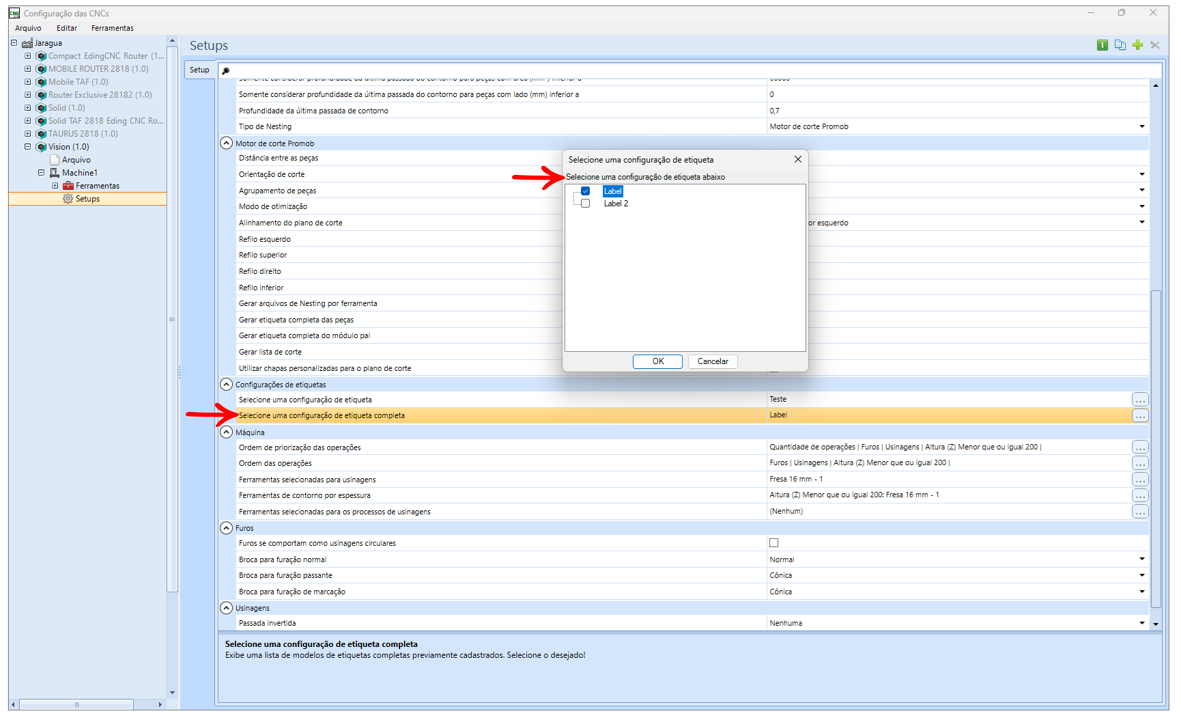Select the Gerar lista de corte row
The width and height of the screenshot is (1181, 720).
pos(399,352)
